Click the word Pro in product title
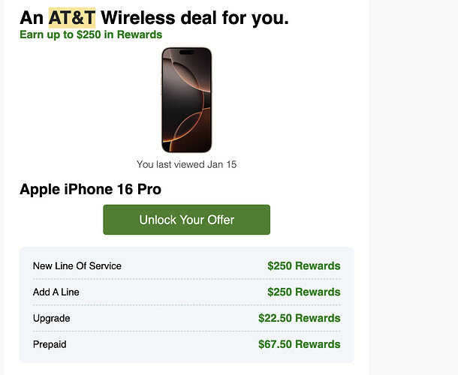458x375 pixels. point(149,189)
